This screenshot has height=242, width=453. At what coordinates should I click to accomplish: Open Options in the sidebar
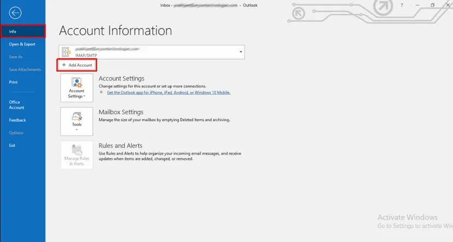(x=16, y=133)
